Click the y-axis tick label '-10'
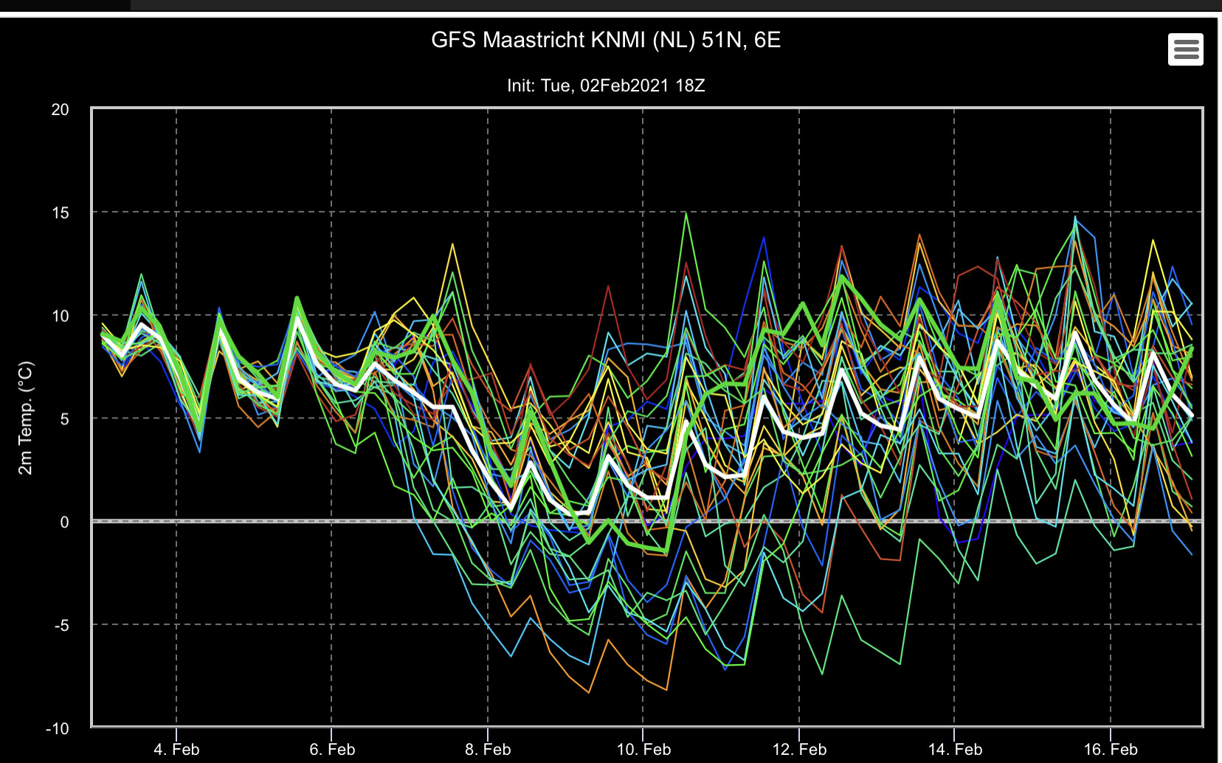 point(58,729)
